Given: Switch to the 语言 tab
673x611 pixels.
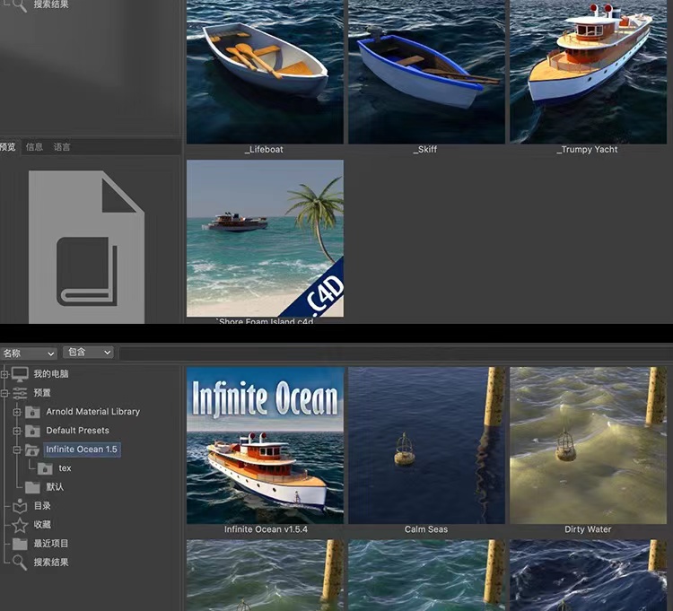Looking at the screenshot, I should pyautogui.click(x=62, y=147).
